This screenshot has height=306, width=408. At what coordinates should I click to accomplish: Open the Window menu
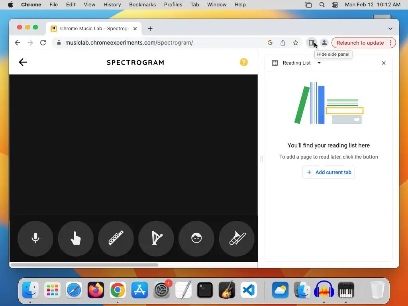point(217,5)
